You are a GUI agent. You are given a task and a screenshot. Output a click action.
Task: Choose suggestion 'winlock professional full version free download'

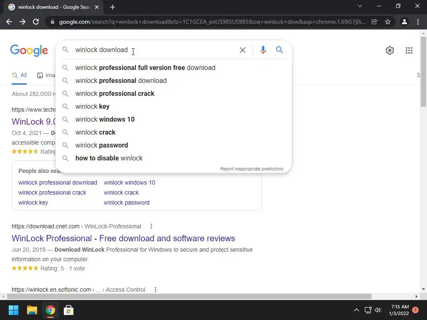[173, 68]
